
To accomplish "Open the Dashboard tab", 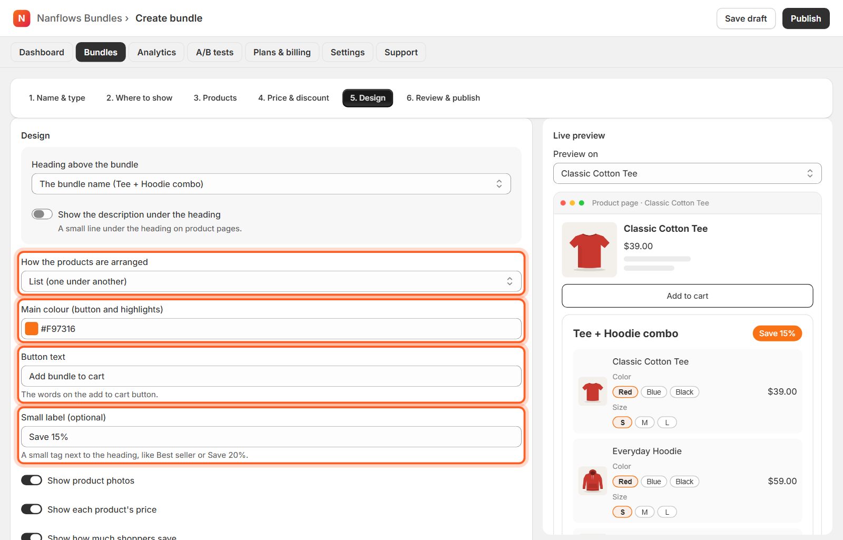I will (42, 52).
